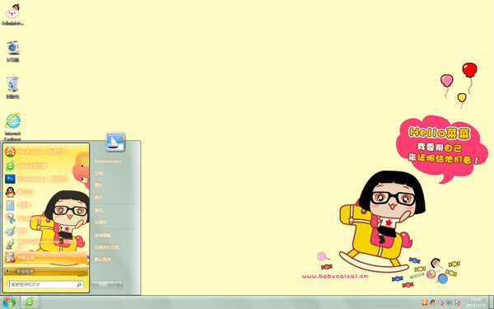The image size is (494, 309).
Task: Click the user account sailboat picture
Action: [x=115, y=142]
